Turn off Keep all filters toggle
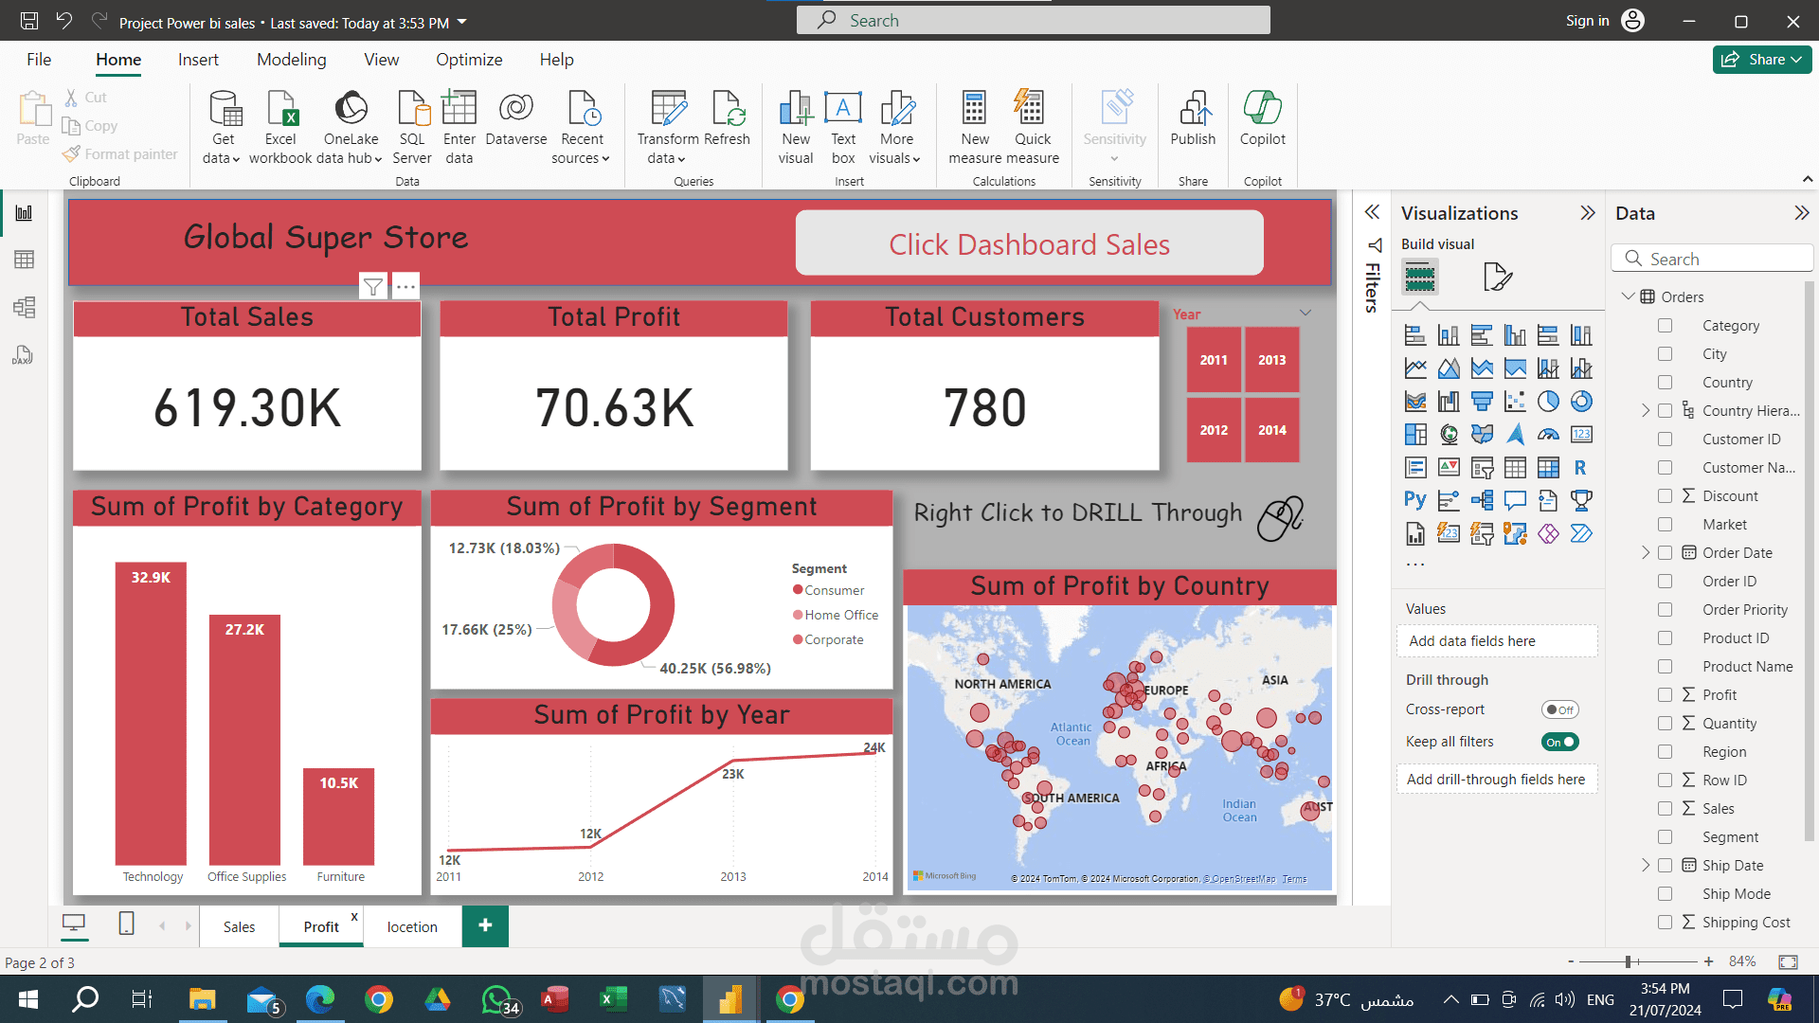This screenshot has height=1023, width=1819. pyautogui.click(x=1559, y=742)
